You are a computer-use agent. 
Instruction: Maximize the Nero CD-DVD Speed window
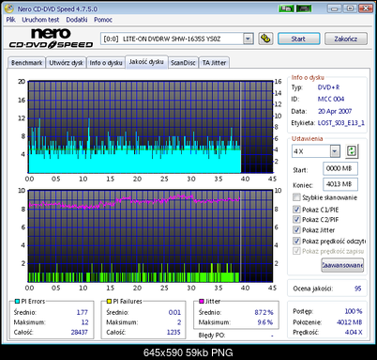pos(350,8)
